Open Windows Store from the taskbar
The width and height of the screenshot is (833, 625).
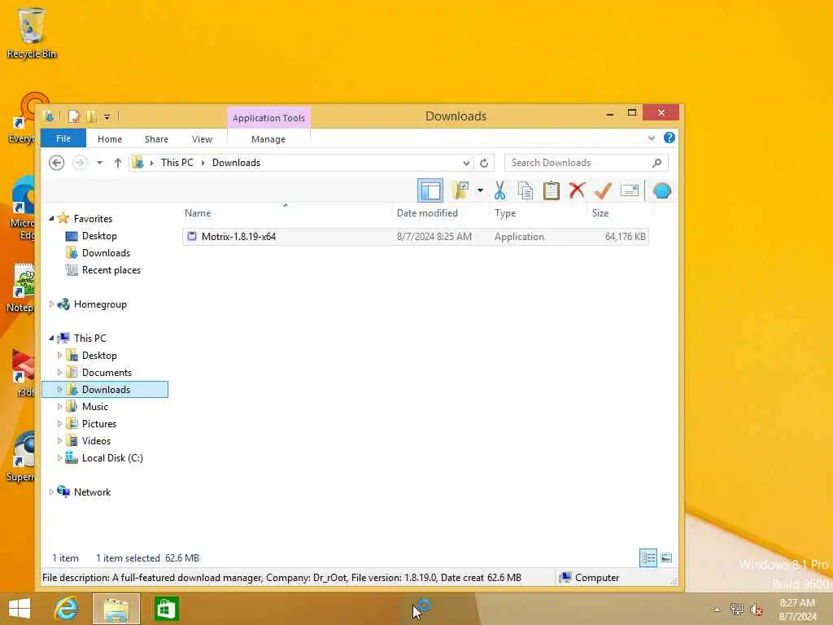[x=166, y=609]
